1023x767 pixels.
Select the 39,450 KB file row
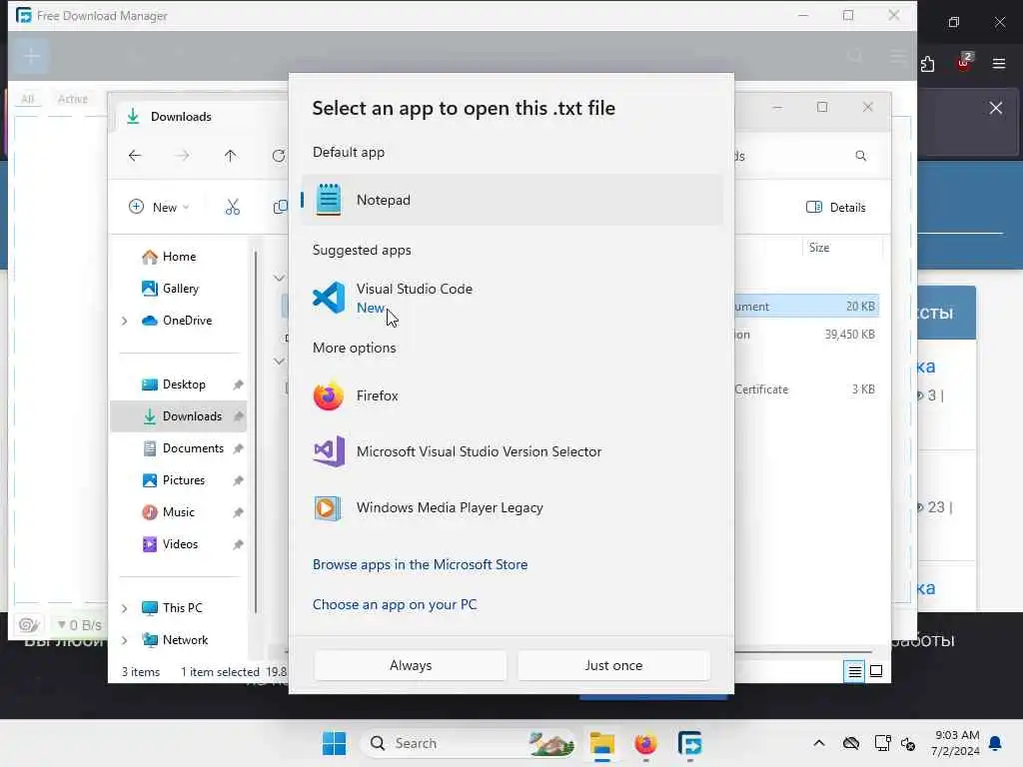click(x=807, y=335)
